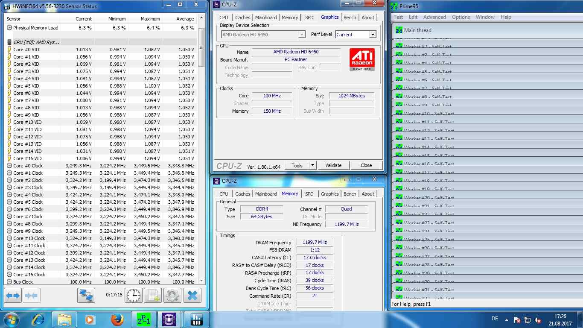Click HWiNFO Maximum column header
Image resolution: width=583 pixels, height=328 pixels.
pos(146,19)
